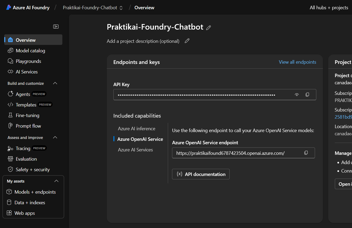Select Prompt flow in the sidebar
The image size is (352, 228).
click(27, 126)
